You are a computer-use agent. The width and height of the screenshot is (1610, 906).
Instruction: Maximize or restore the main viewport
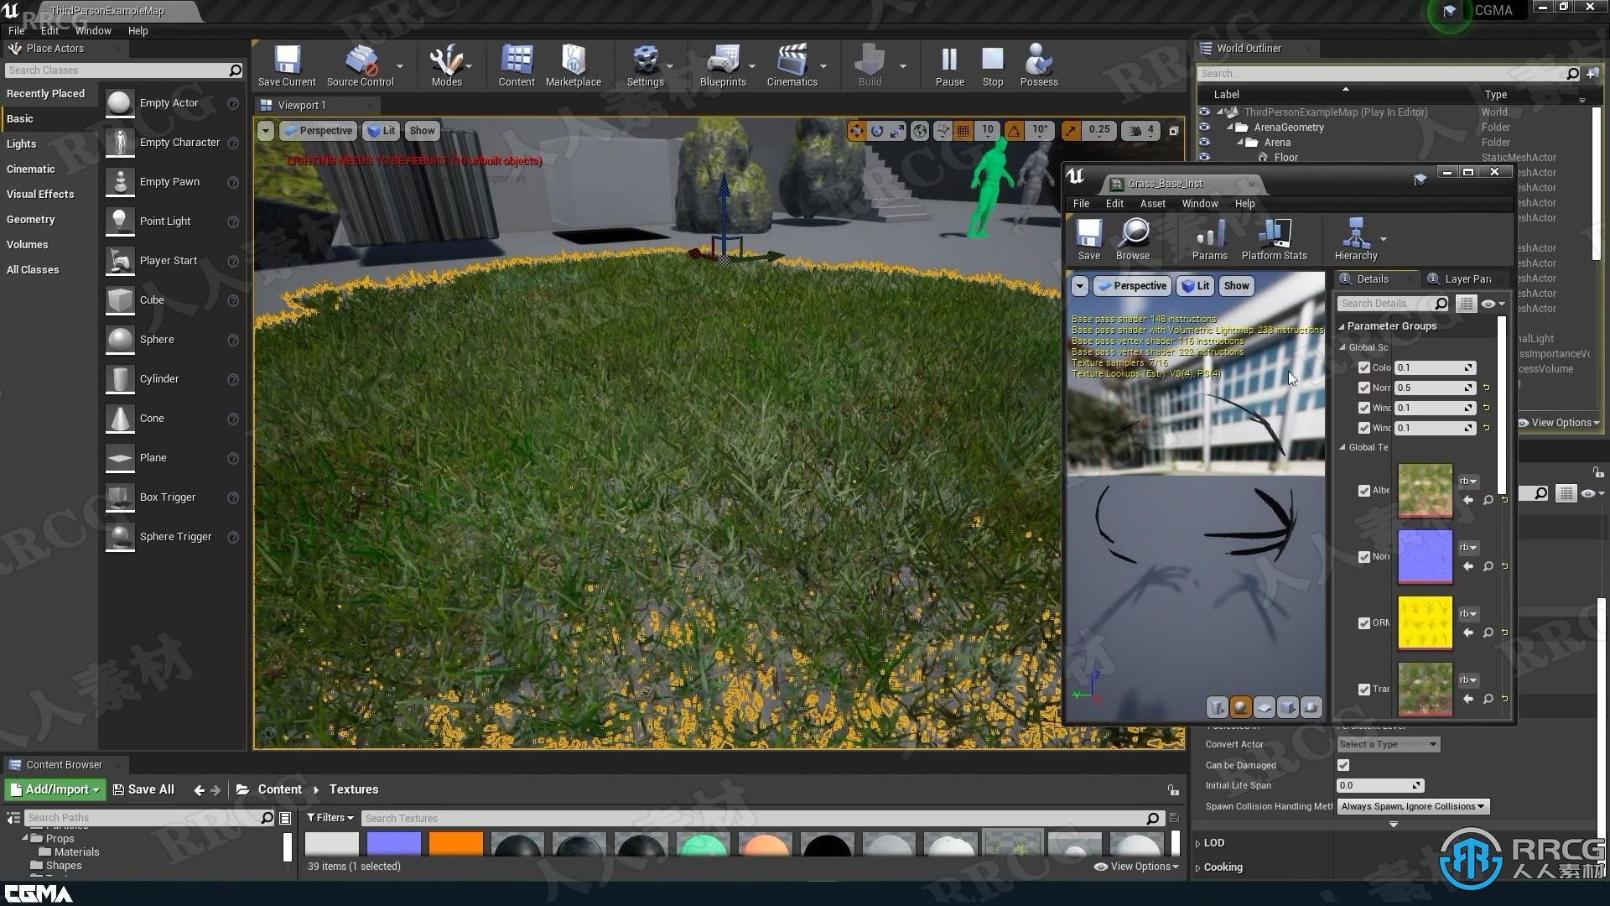pyautogui.click(x=1174, y=131)
